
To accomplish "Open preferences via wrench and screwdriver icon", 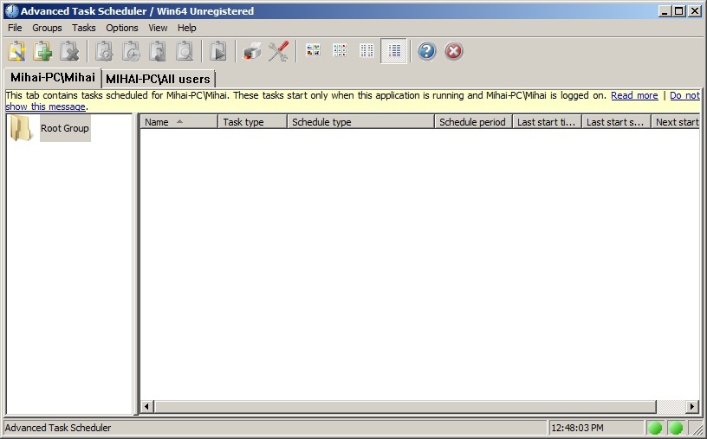I will coord(278,51).
